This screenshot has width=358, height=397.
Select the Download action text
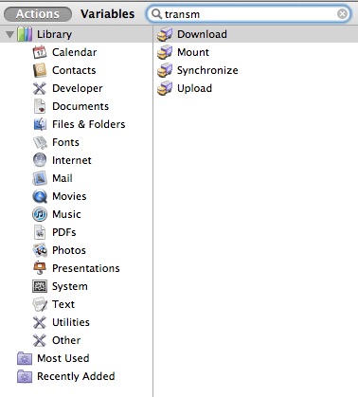(202, 34)
